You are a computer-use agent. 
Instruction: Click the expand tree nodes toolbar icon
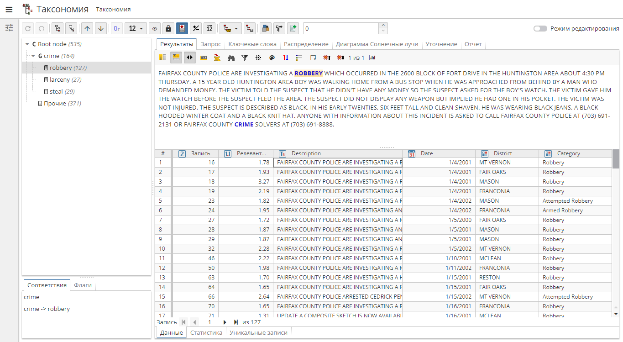tap(58, 28)
